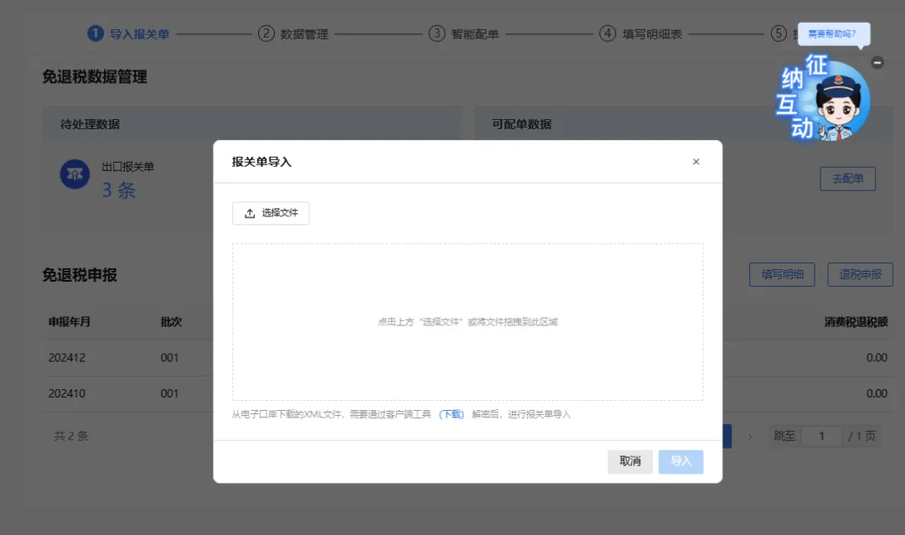Go to step 4 填写明细表

pyautogui.click(x=641, y=34)
